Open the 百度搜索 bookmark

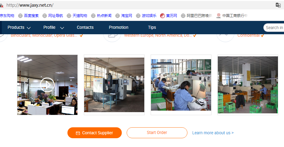coord(29,16)
